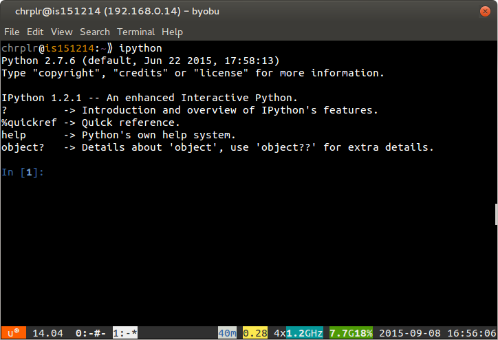This screenshot has width=498, height=340.
Task: Select byobu window 0 in status bar
Action: (x=89, y=333)
